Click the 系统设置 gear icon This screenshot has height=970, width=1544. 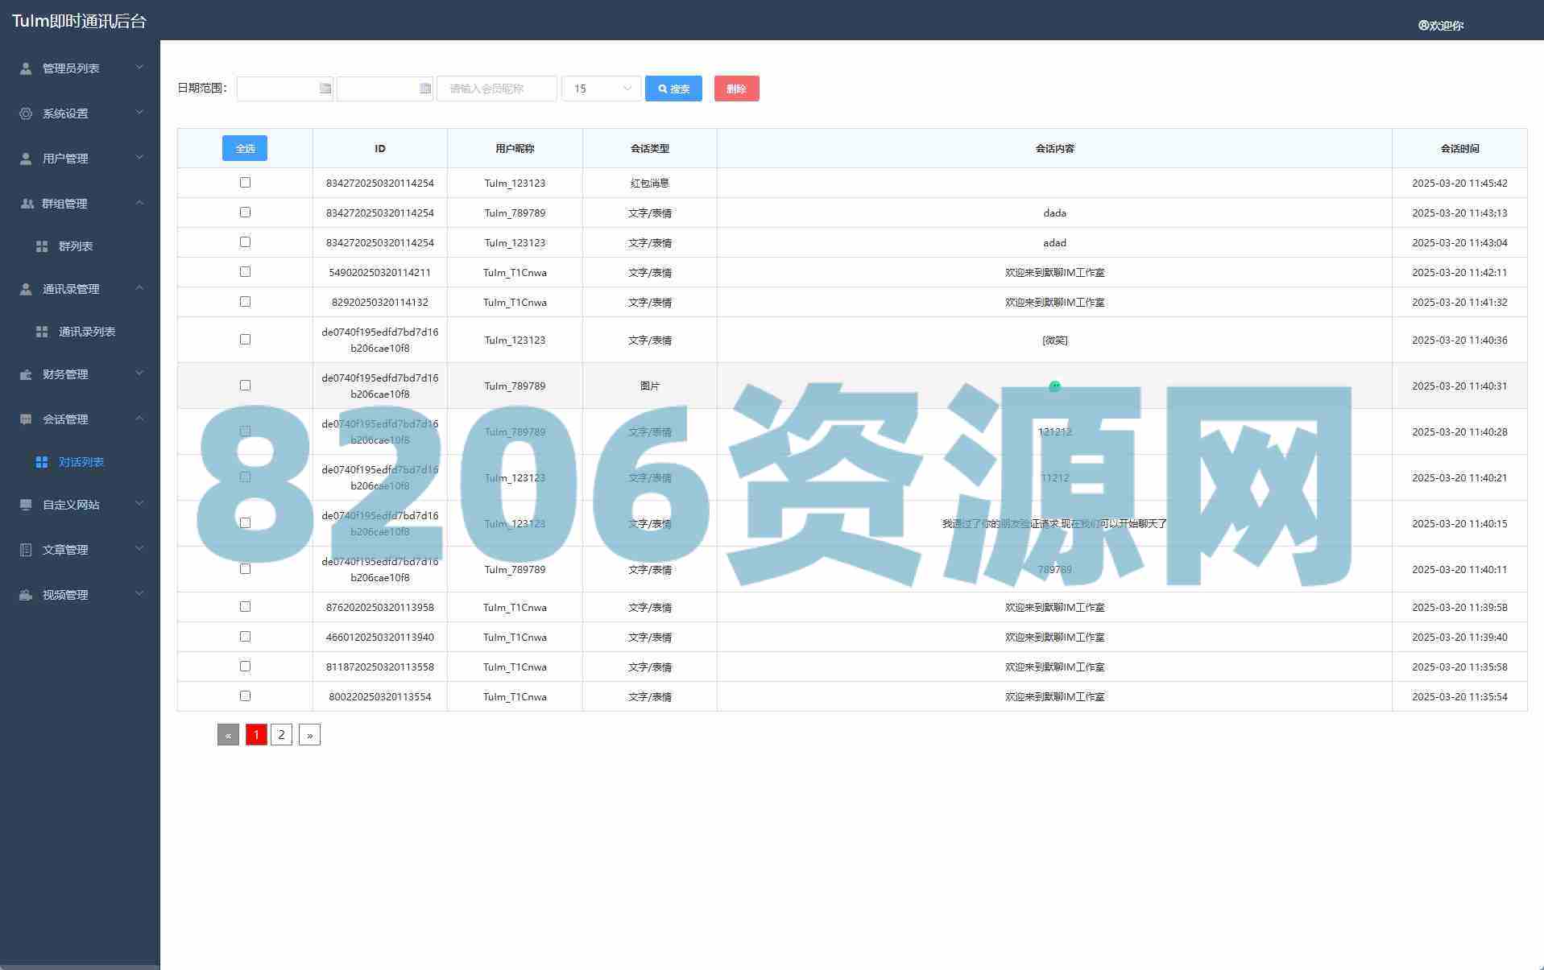(x=26, y=114)
